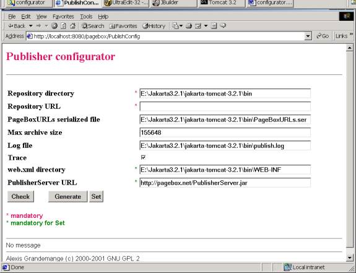Screen dimensions: 356x273
Task: Open the Search toolbar button
Action: coord(93,26)
